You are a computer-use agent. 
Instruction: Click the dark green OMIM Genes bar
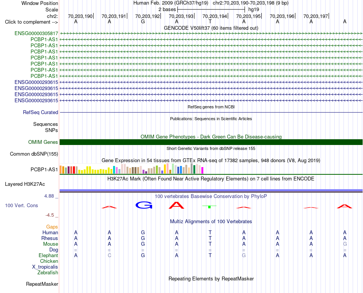pyautogui.click(x=211, y=142)
